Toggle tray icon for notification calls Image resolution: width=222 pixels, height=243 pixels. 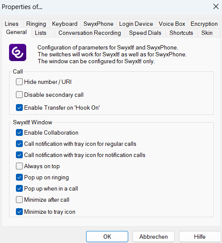pyautogui.click(x=19, y=155)
